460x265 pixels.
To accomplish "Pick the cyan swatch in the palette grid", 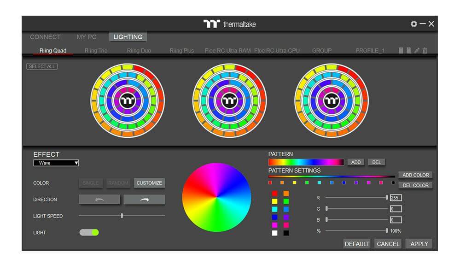I will [274, 209].
